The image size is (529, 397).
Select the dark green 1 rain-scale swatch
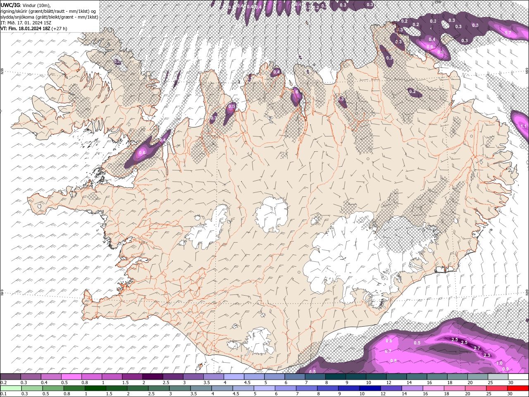pos(95,388)
